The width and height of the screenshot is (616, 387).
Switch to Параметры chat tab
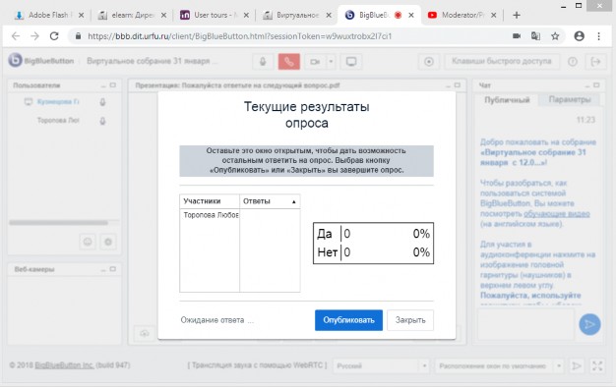[x=570, y=99]
